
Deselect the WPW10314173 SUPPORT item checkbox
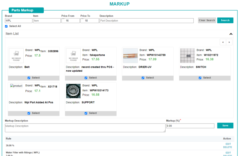[x=86, y=113]
